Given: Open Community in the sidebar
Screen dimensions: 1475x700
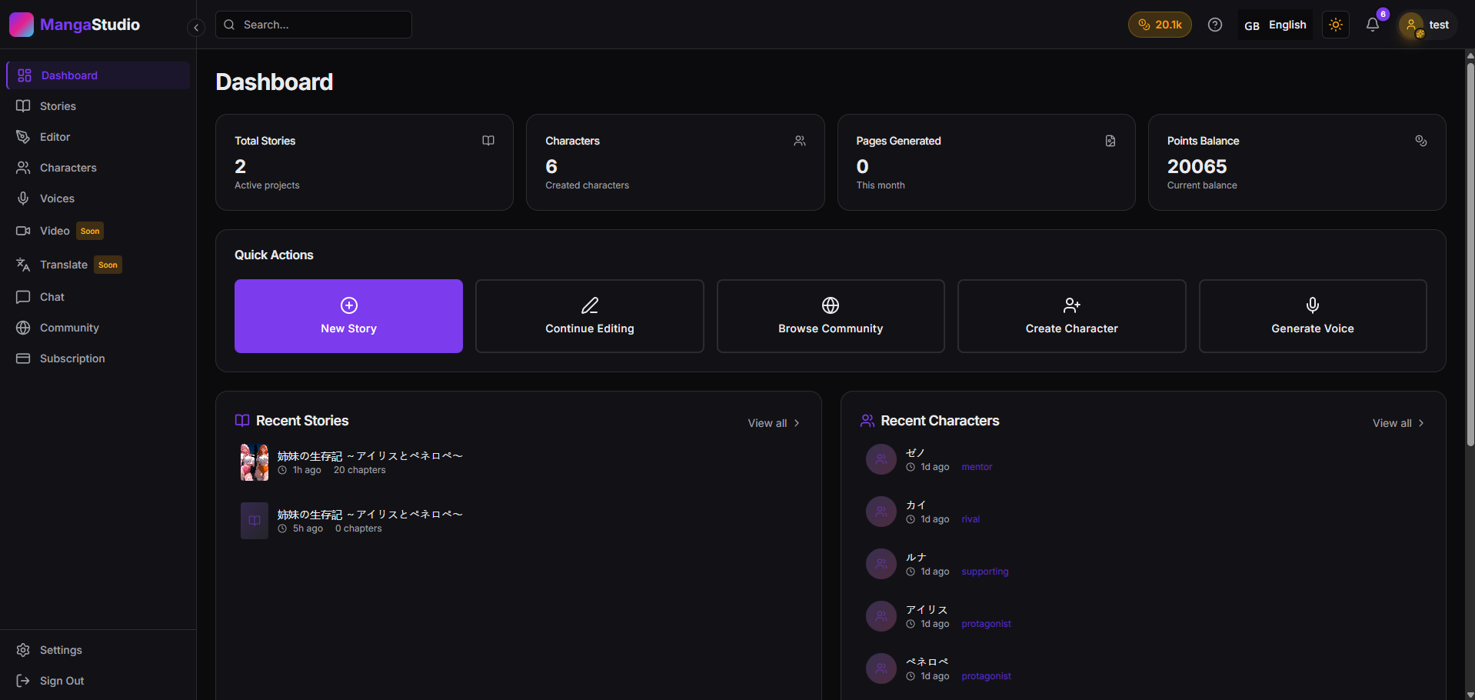Looking at the screenshot, I should 98,328.
